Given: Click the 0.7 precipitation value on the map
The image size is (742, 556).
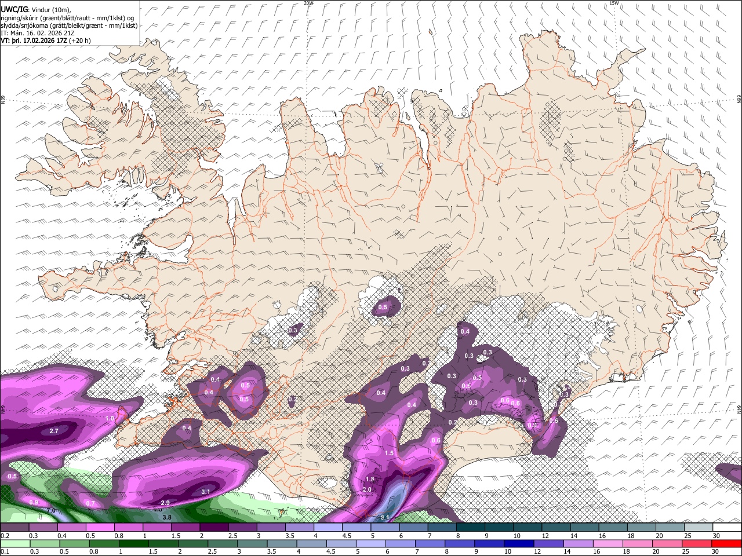Looking at the screenshot, I should pyautogui.click(x=90, y=503).
